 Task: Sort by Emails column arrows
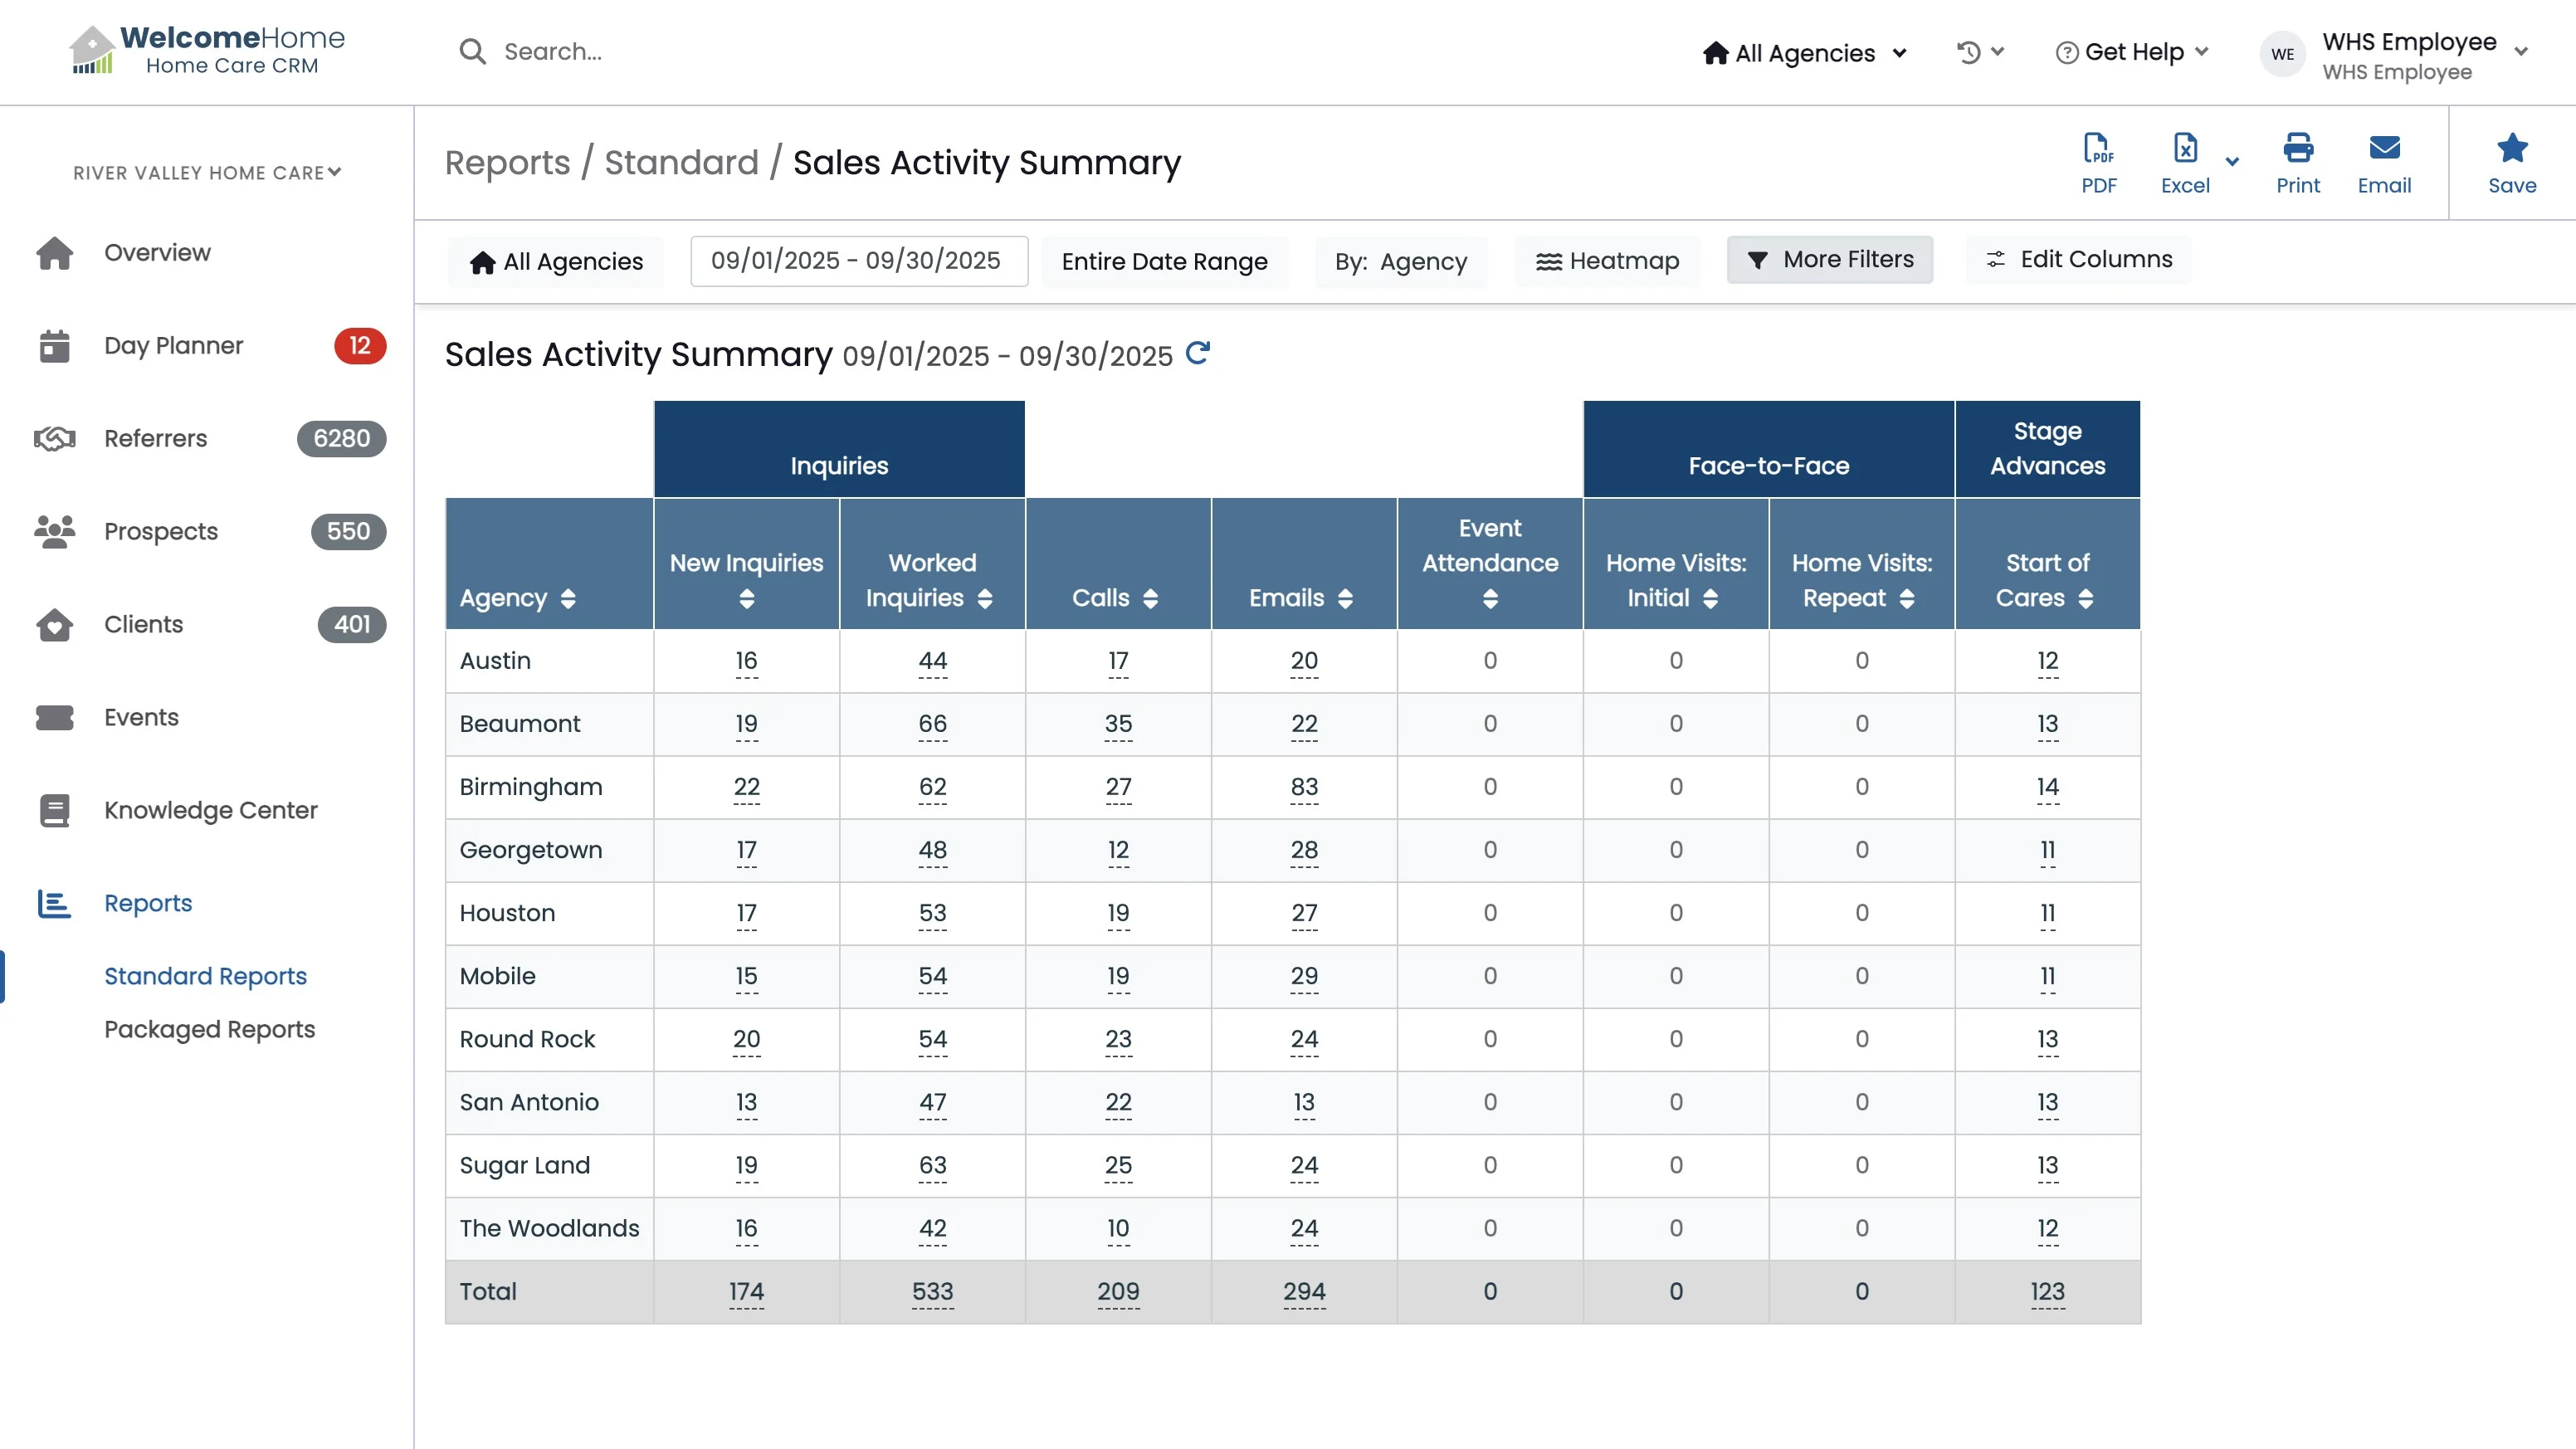click(1345, 598)
